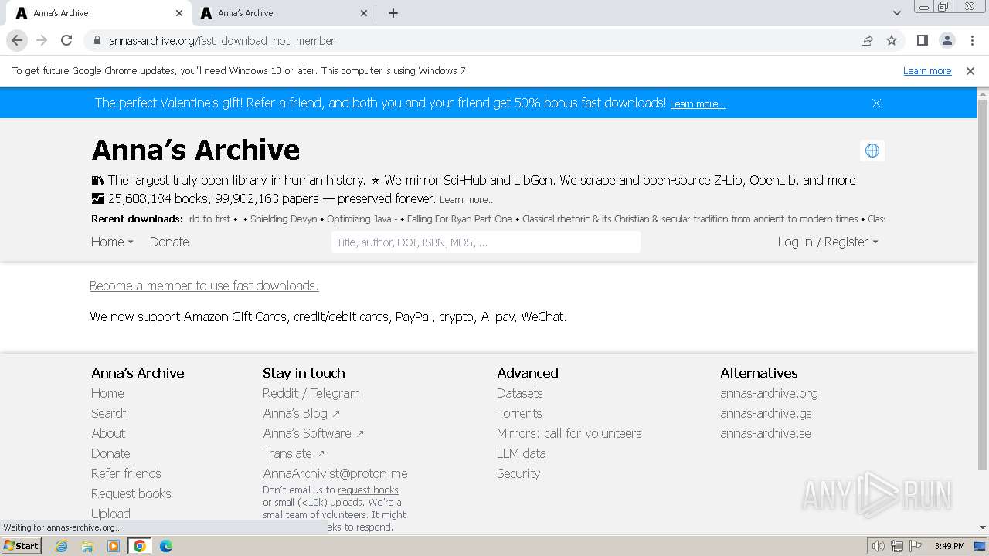Screen dimensions: 989x556
Task: Click Donate link in the footer
Action: pos(110,453)
